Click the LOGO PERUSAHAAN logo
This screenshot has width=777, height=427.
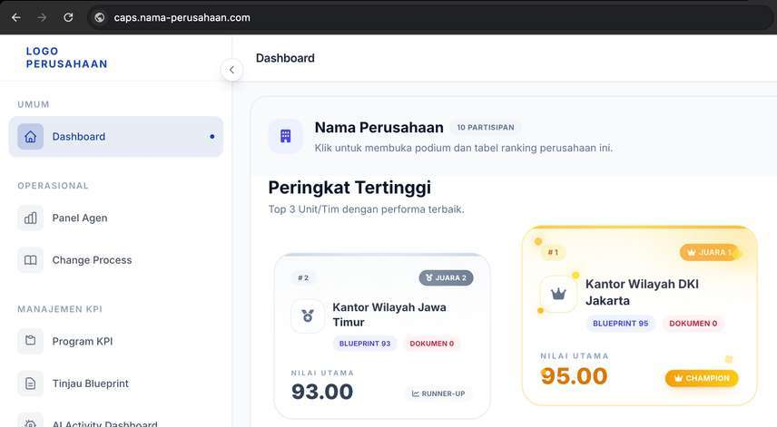click(x=67, y=57)
